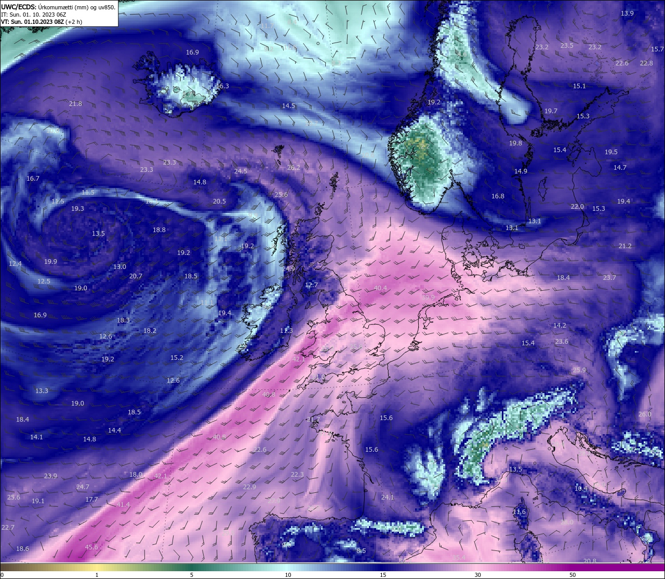The height and width of the screenshot is (579, 665).
Task: Click the 19.7 value label
Action: click(551, 111)
